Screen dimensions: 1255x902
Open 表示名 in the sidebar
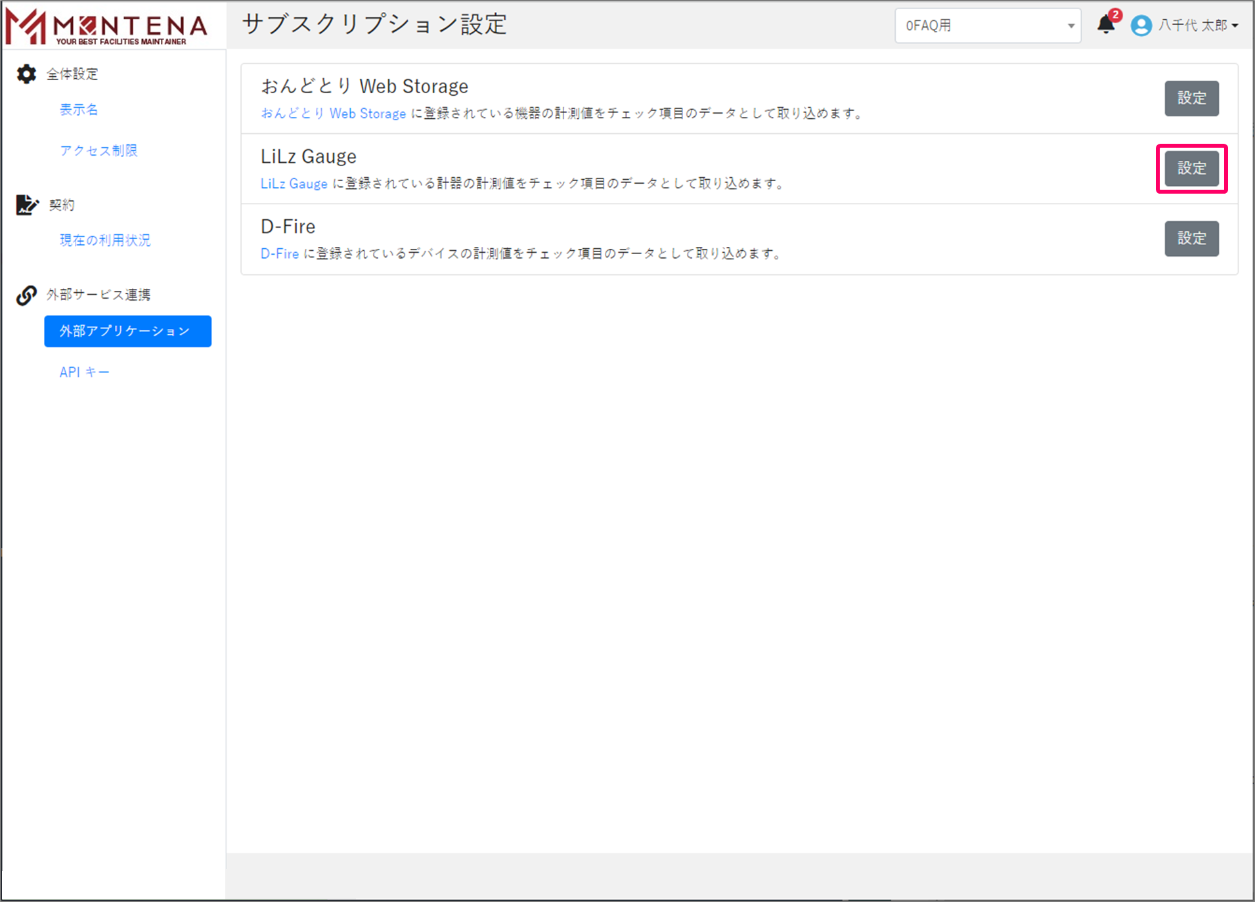click(79, 110)
